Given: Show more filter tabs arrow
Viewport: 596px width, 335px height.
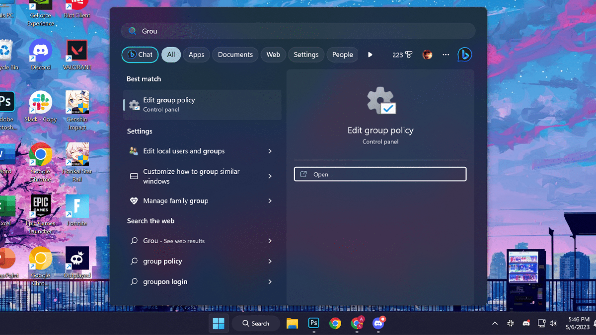Looking at the screenshot, I should point(370,55).
